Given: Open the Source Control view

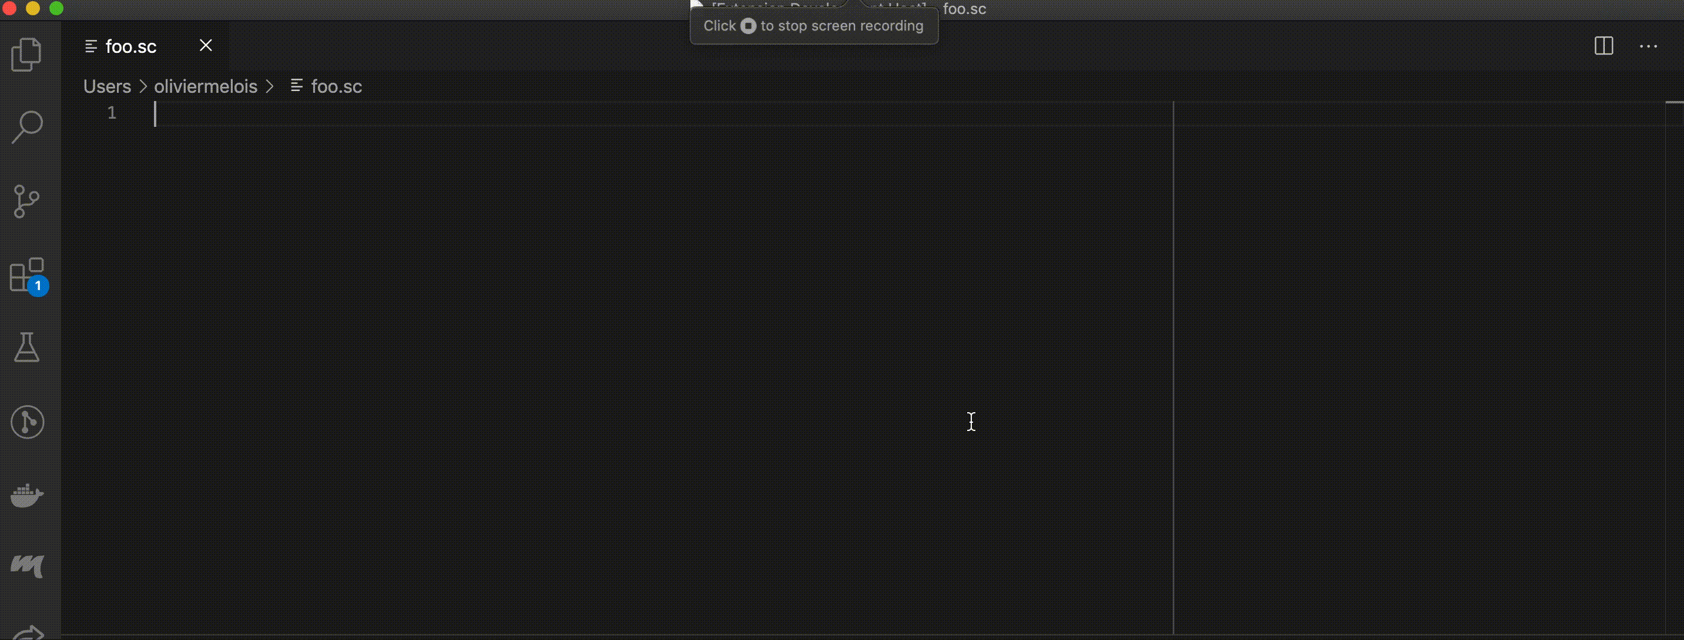Looking at the screenshot, I should coord(27,200).
